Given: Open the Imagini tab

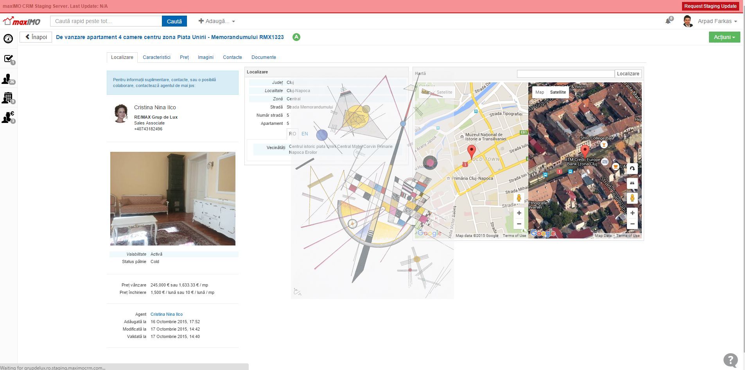Looking at the screenshot, I should (x=205, y=57).
